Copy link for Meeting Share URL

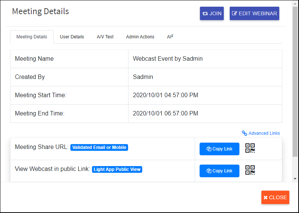(x=219, y=149)
